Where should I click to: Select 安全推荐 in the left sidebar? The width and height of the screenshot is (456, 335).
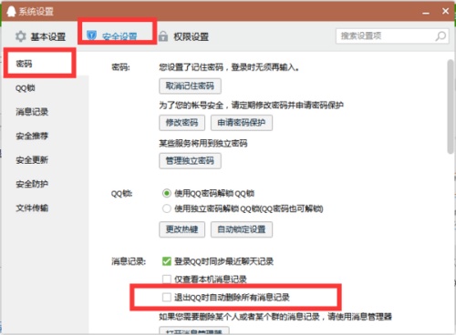(x=32, y=136)
